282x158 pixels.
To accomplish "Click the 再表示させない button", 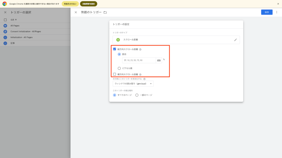I will point(70,4).
